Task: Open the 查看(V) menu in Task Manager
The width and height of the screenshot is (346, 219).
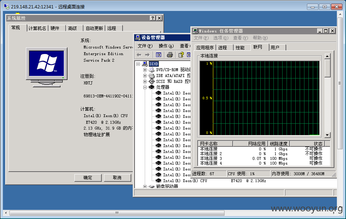Action: click(241, 38)
